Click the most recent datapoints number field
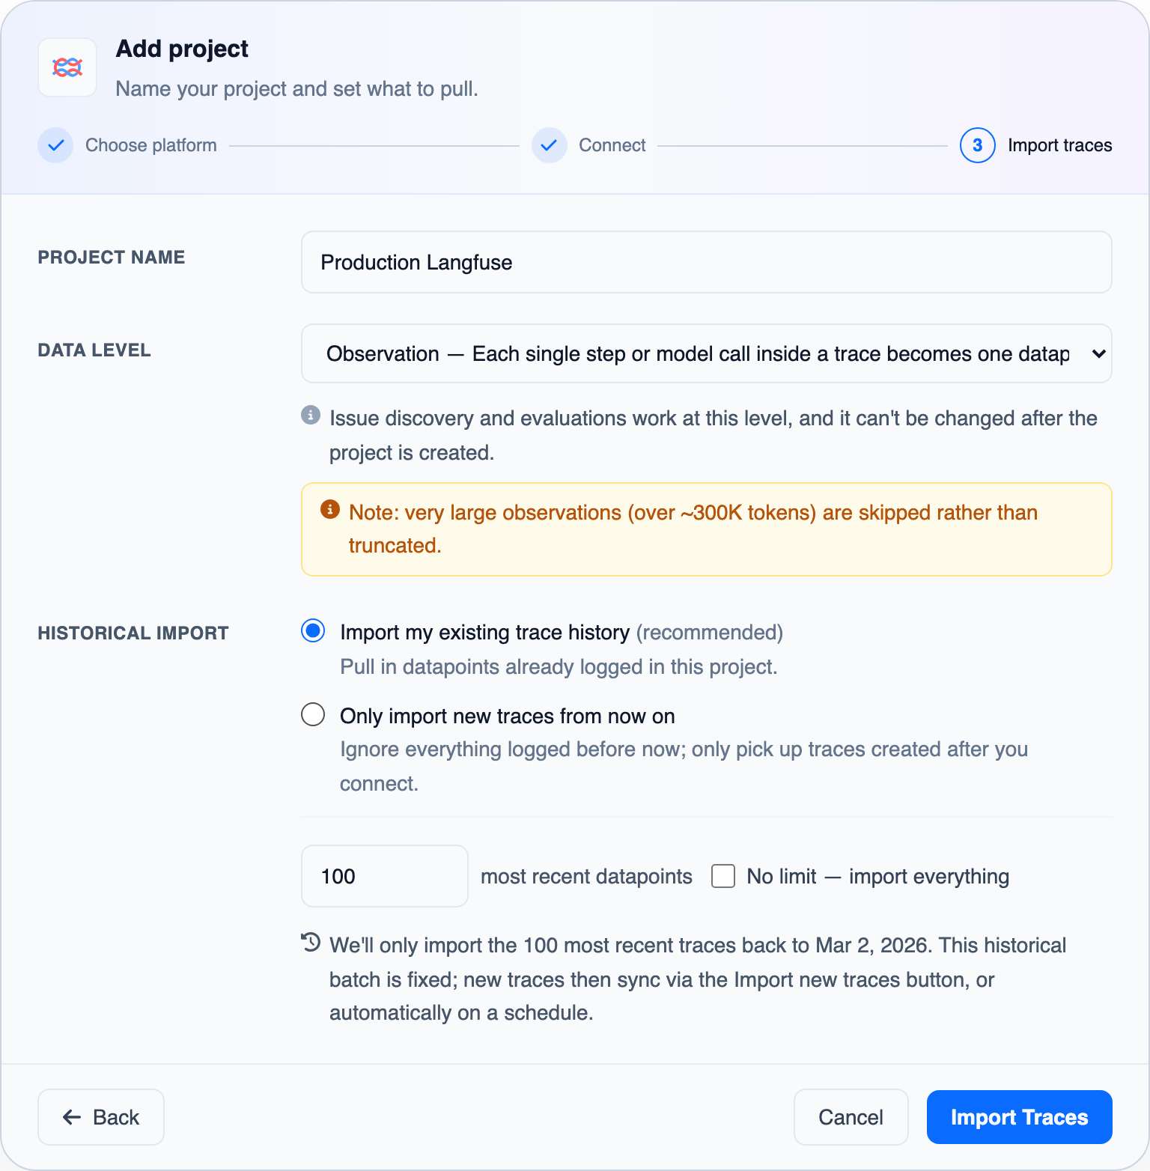 pos(385,876)
